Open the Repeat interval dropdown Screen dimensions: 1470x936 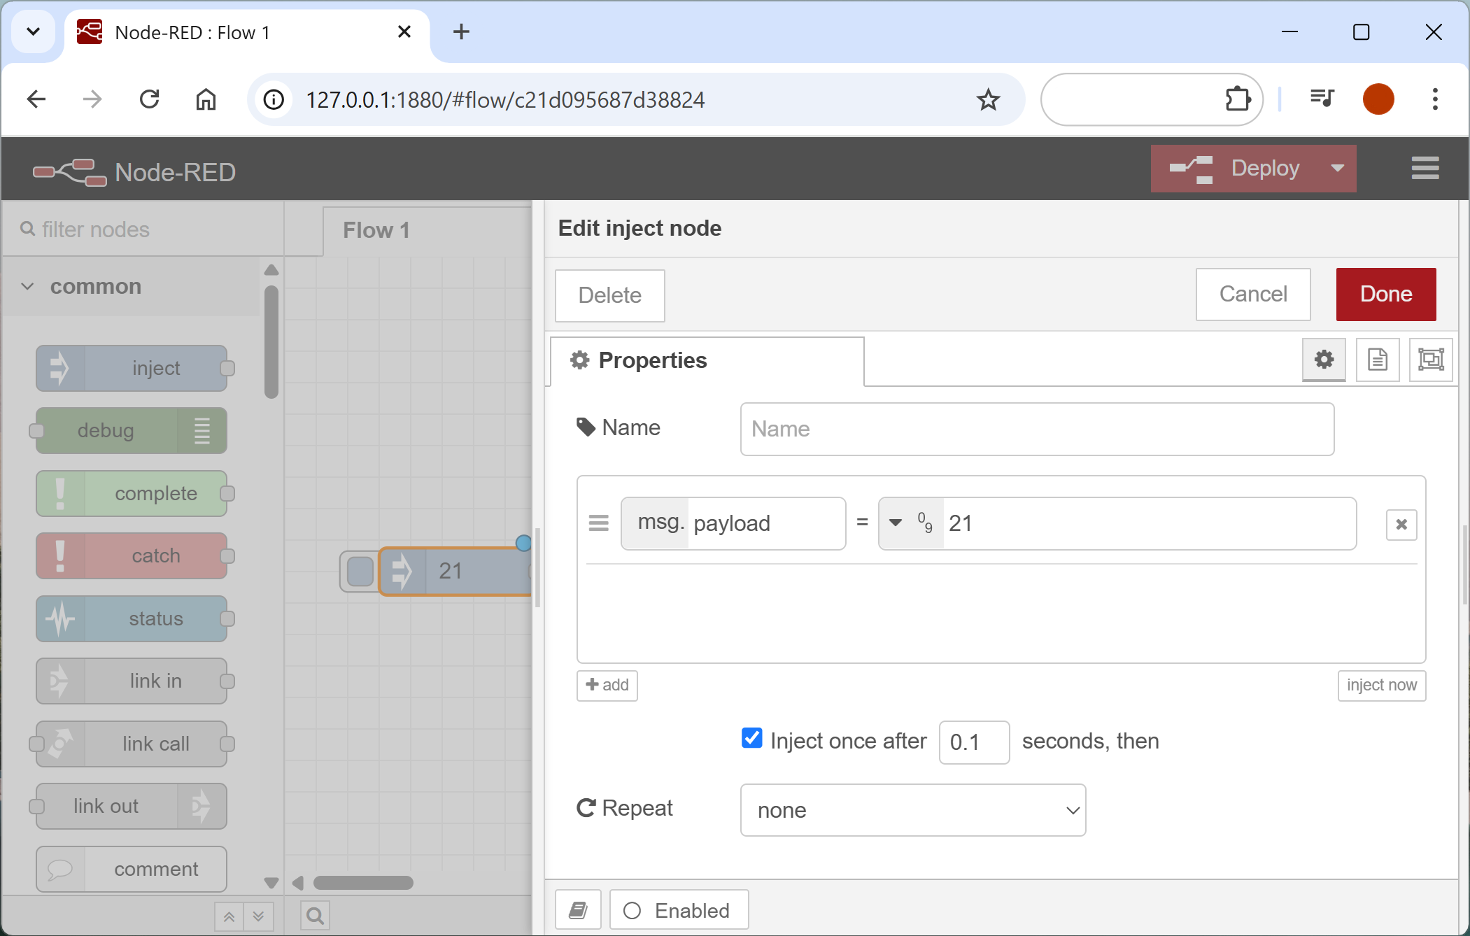click(x=912, y=810)
